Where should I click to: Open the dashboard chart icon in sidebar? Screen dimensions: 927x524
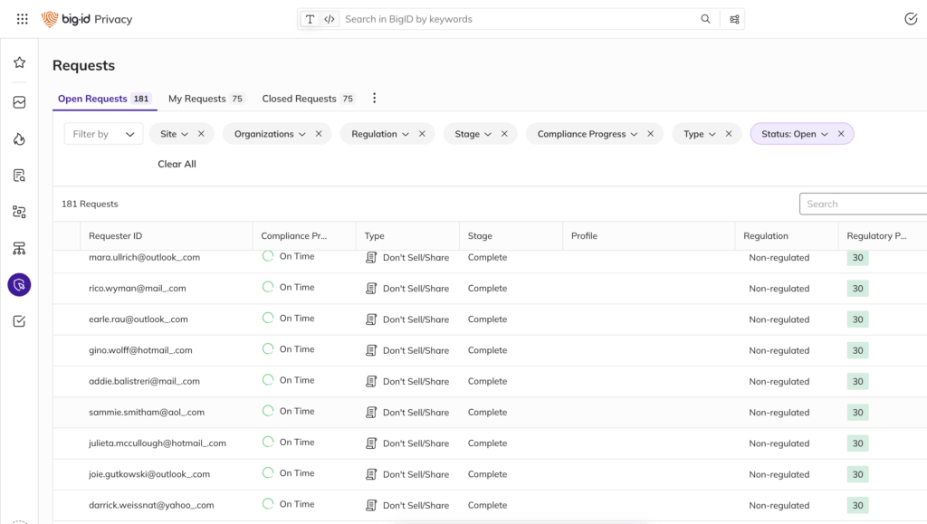coord(19,102)
